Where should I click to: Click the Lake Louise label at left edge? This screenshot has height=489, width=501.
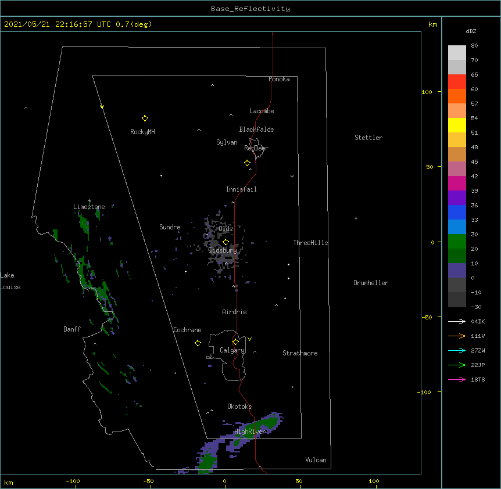[10, 281]
